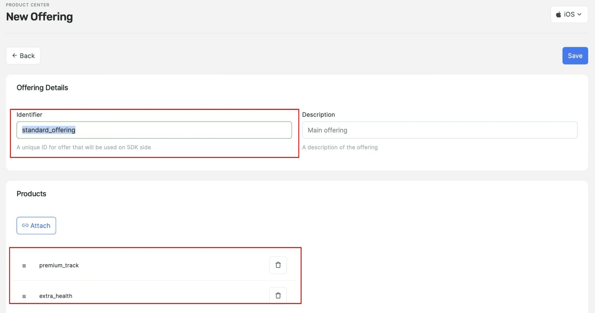Click the Description field showing Main offering
Image resolution: width=595 pixels, height=313 pixels.
click(x=440, y=130)
